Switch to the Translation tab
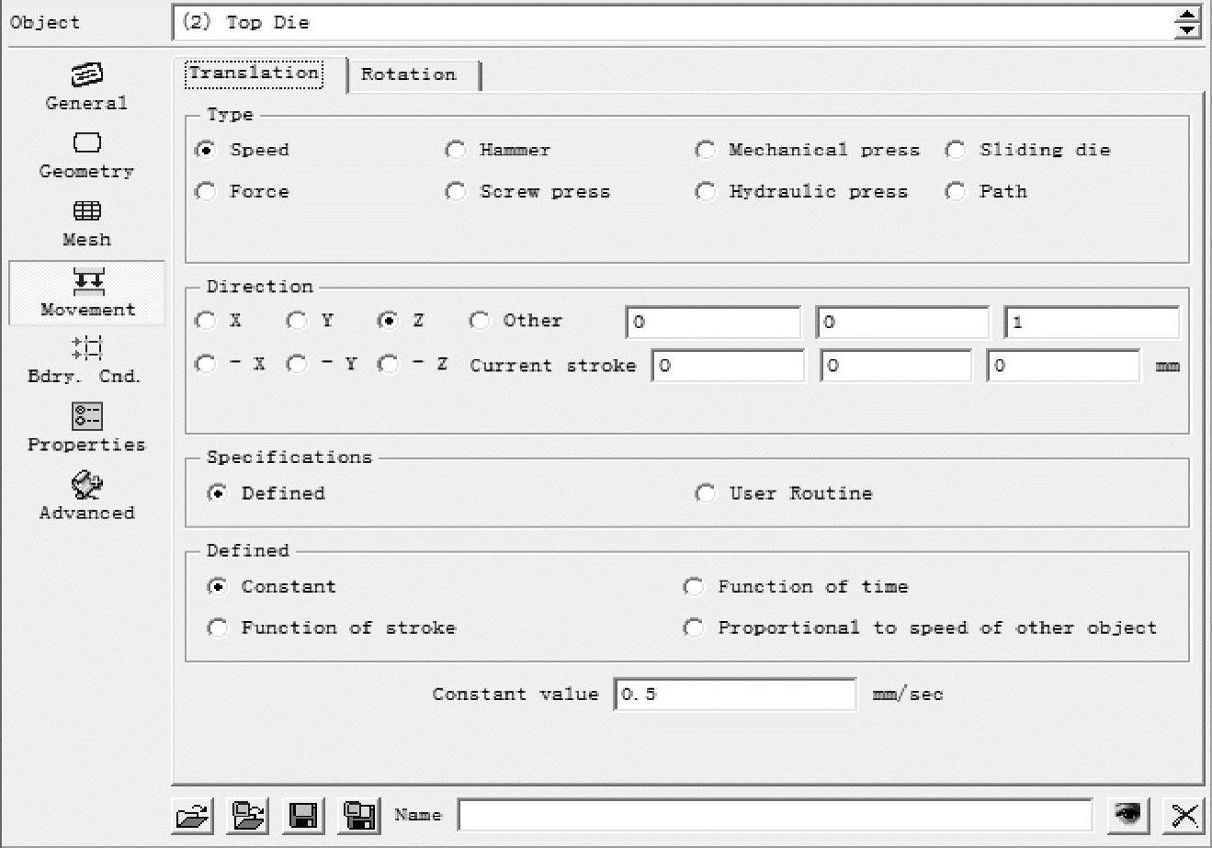1212x848 pixels. 254,73
